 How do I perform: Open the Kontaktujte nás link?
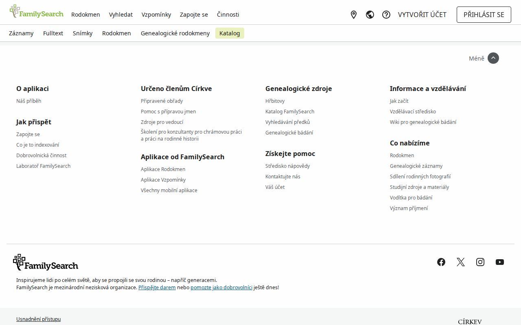[282, 176]
